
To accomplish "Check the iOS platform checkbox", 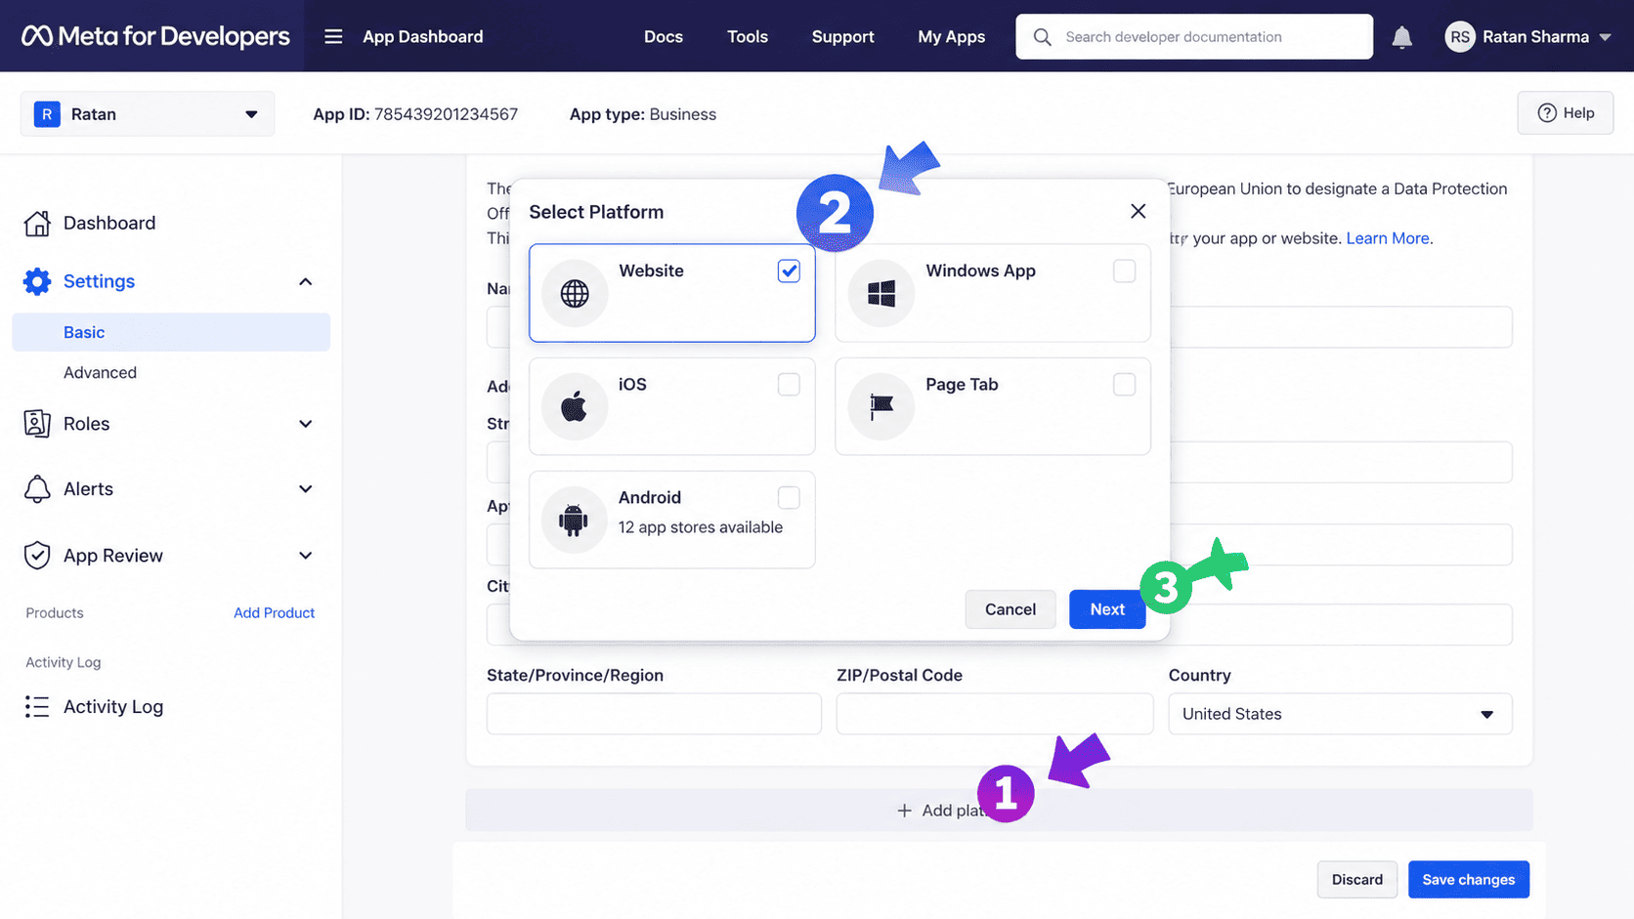I will [x=789, y=384].
